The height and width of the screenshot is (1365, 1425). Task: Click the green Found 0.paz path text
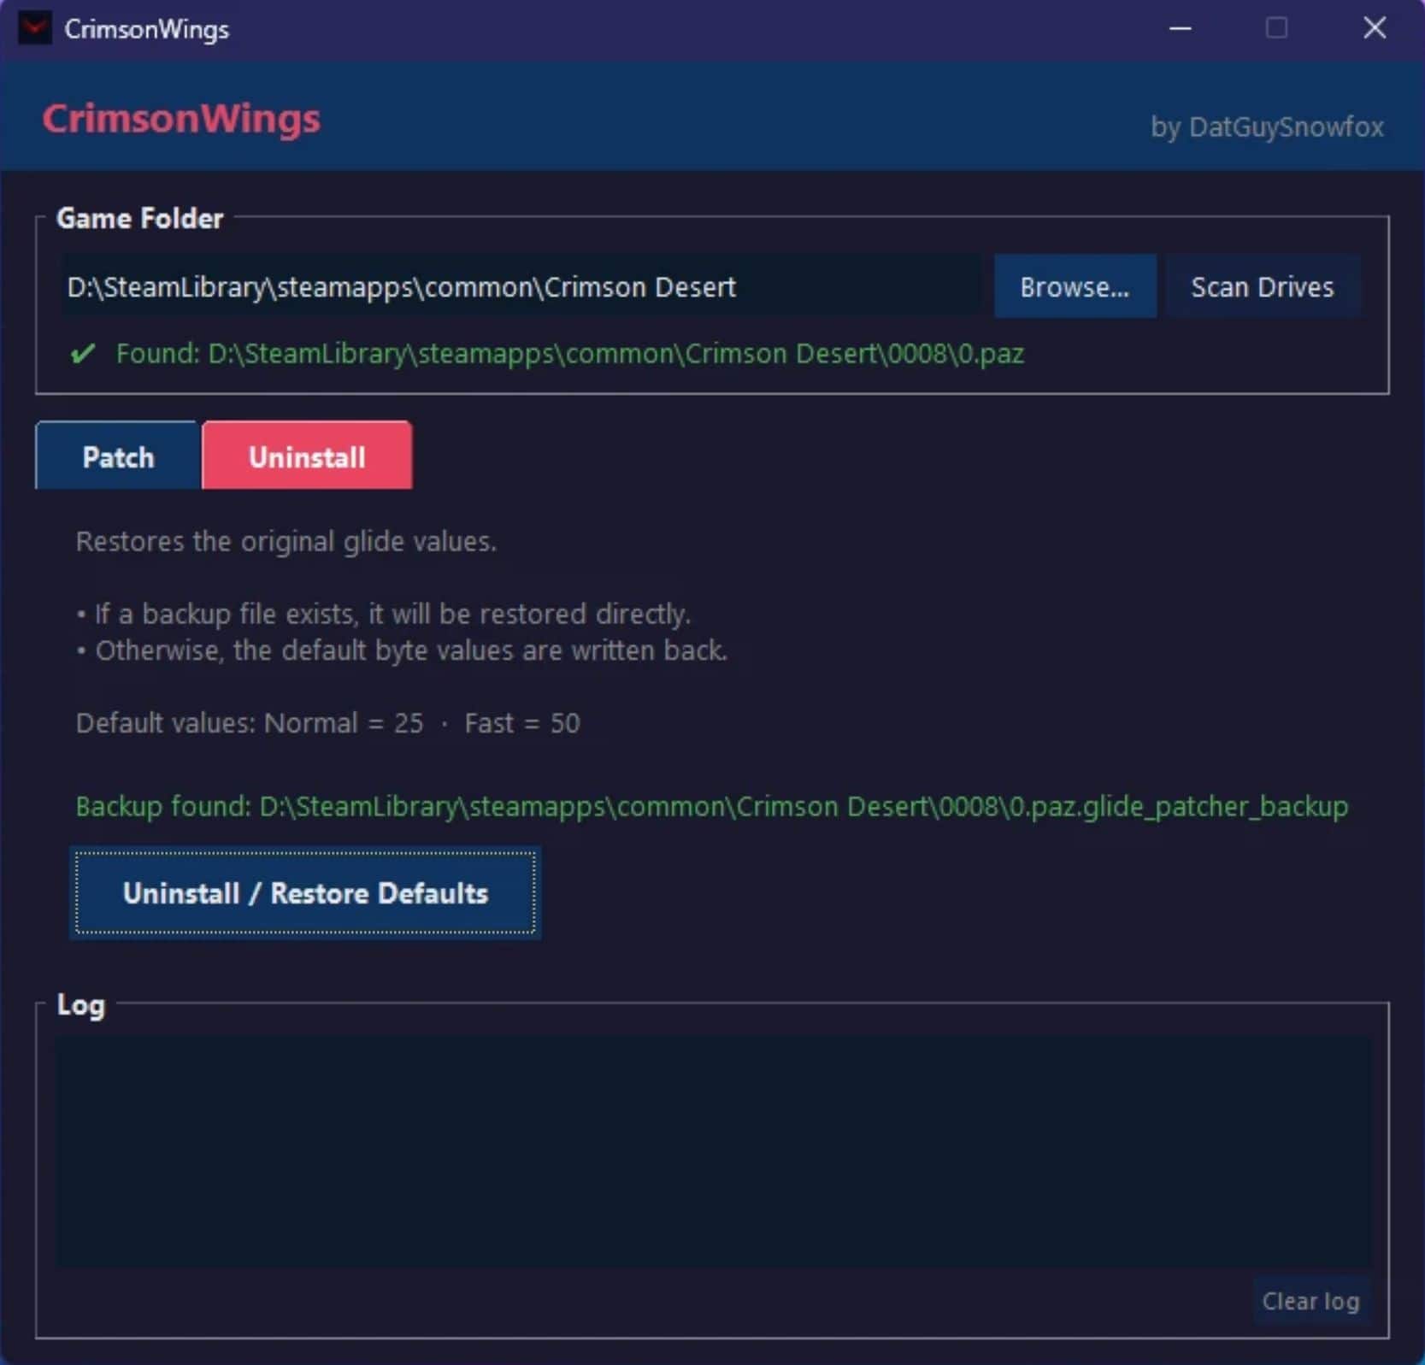point(569,354)
